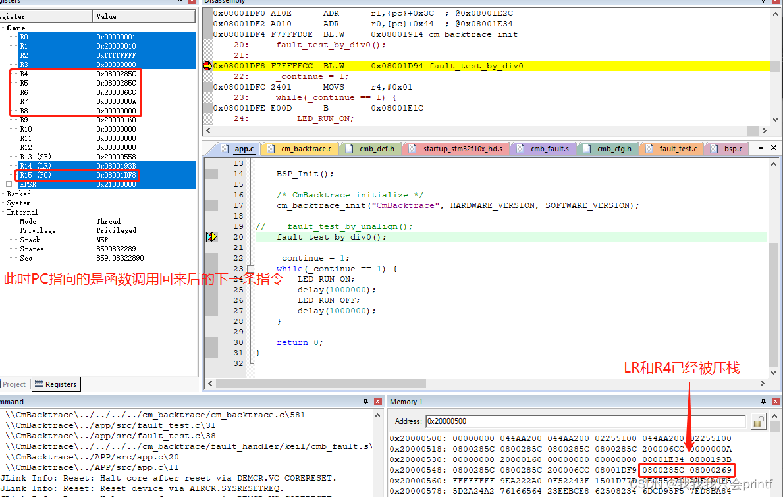Screen dimensions: 783x497
Task: Select the Core register group
Action: (16, 28)
